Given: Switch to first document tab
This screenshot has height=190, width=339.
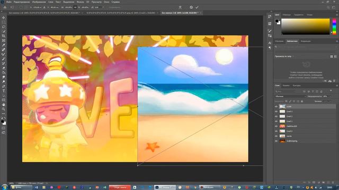Looking at the screenshot, I should click(44, 13).
